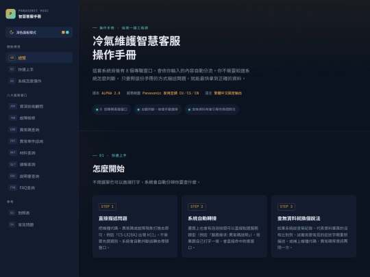Screen dimensions: 370x277
Task: Open 系統怎麼運作 sidebar section
Action: pos(39,81)
